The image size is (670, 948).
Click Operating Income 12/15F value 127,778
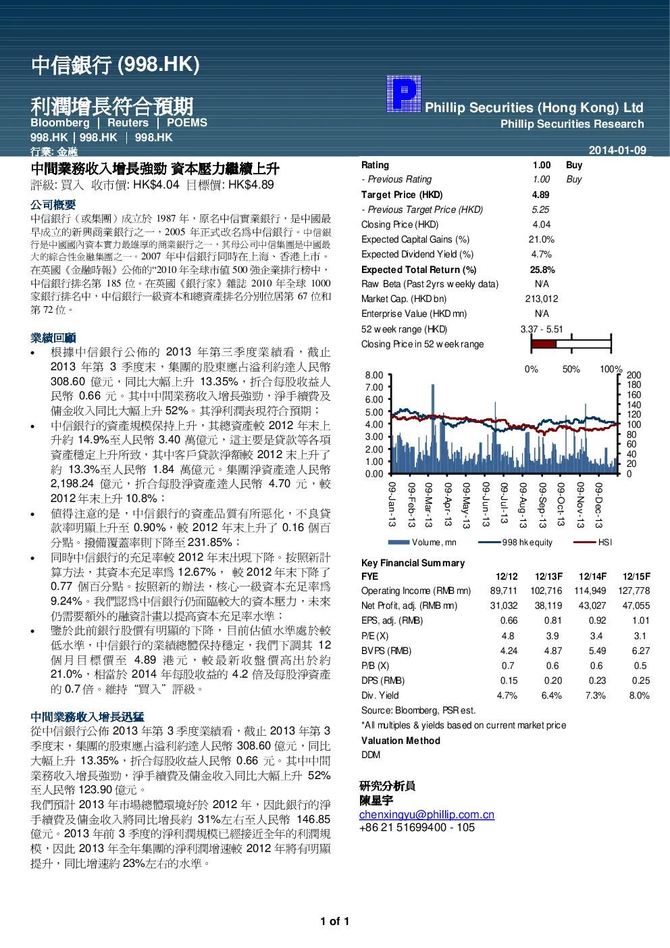(634, 591)
